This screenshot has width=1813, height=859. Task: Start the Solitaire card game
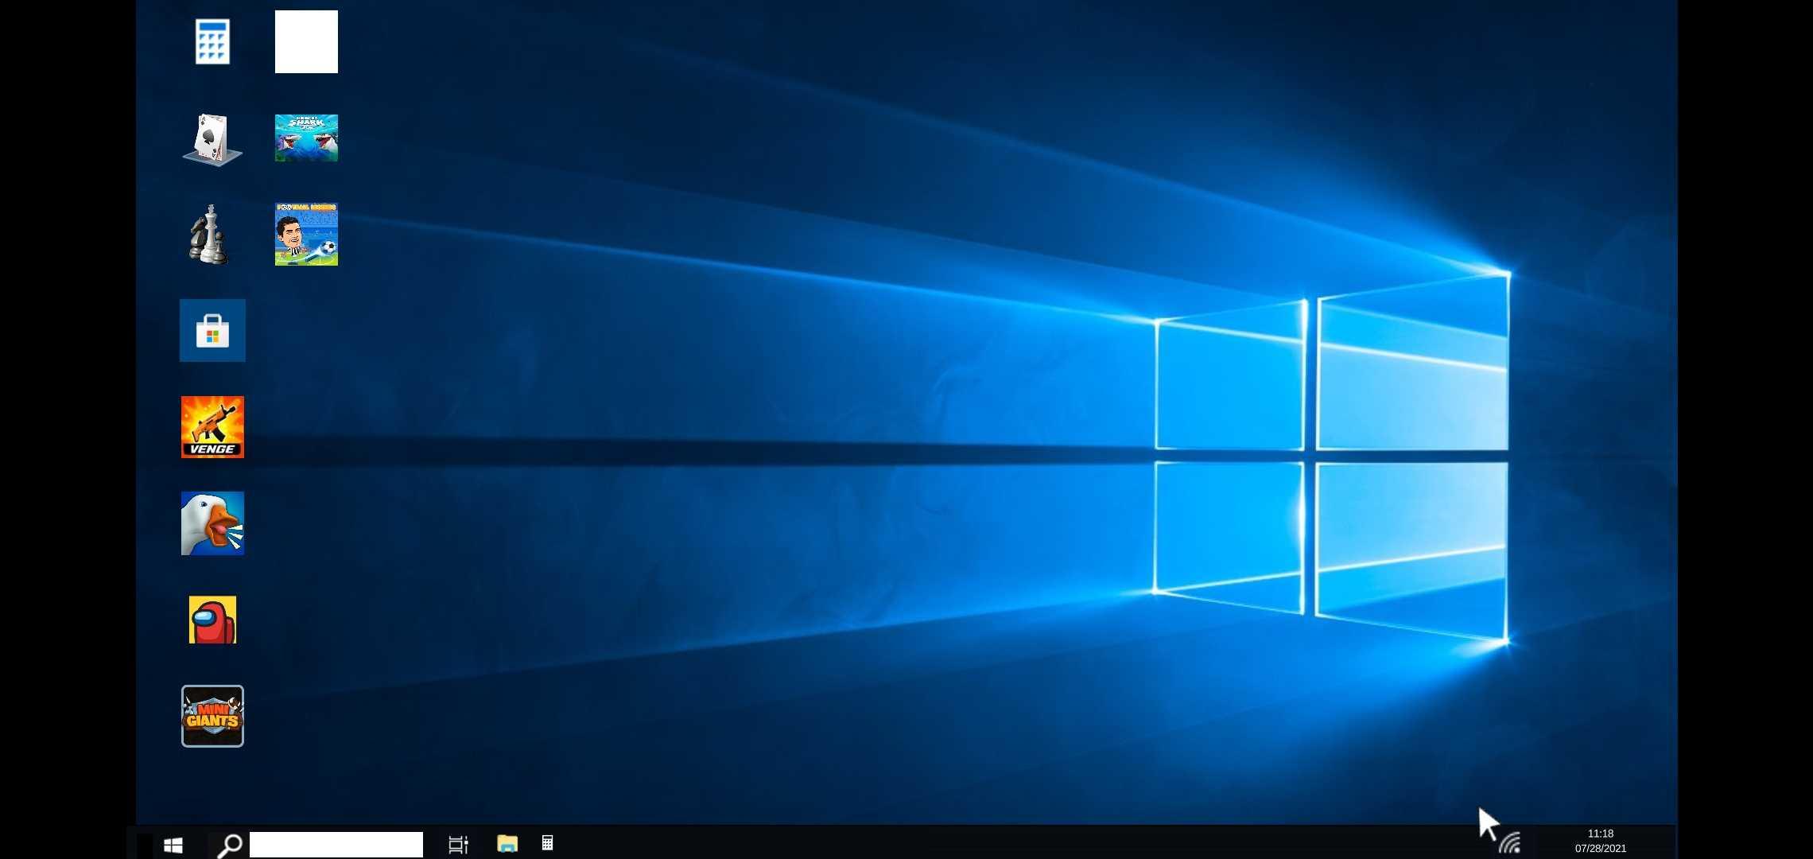point(212,138)
